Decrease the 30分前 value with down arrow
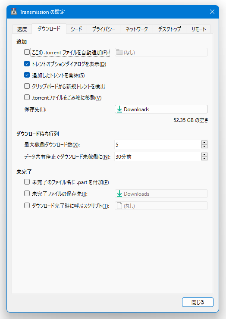Image resolution: width=226 pixels, height=319 pixels. coord(204,159)
